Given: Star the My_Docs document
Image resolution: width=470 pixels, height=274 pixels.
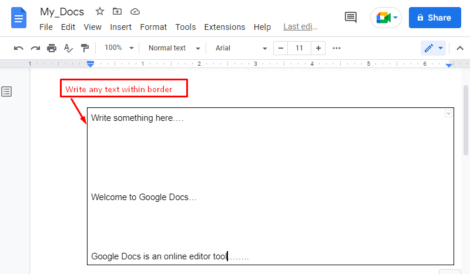Looking at the screenshot, I should click(99, 11).
